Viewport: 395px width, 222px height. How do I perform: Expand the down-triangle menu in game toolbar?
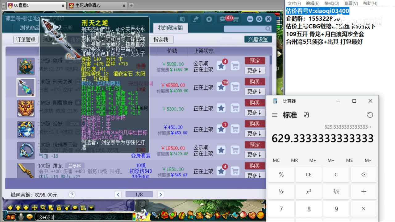[x=91, y=208]
